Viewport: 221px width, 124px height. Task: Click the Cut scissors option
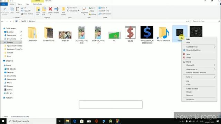(x=23, y=8)
